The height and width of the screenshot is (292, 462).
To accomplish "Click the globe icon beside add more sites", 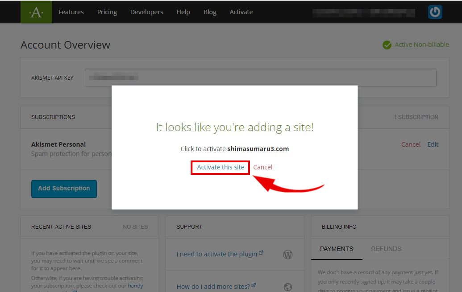I will [288, 287].
